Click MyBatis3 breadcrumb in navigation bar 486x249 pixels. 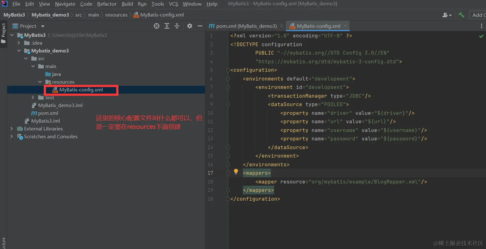tap(14, 15)
